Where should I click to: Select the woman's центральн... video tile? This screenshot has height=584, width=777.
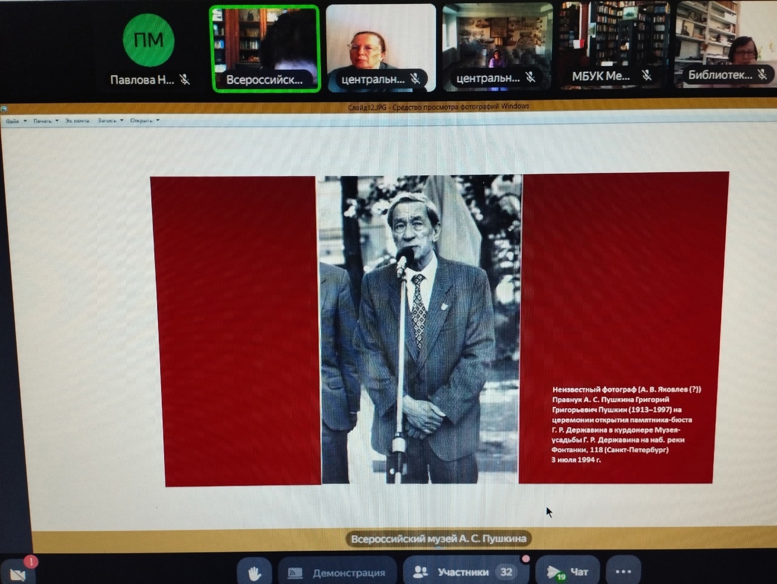tap(381, 48)
